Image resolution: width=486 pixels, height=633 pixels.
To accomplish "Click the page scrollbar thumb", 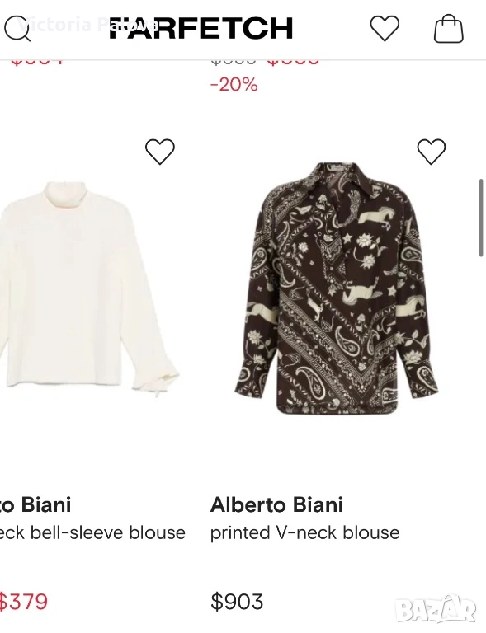I will point(481,218).
